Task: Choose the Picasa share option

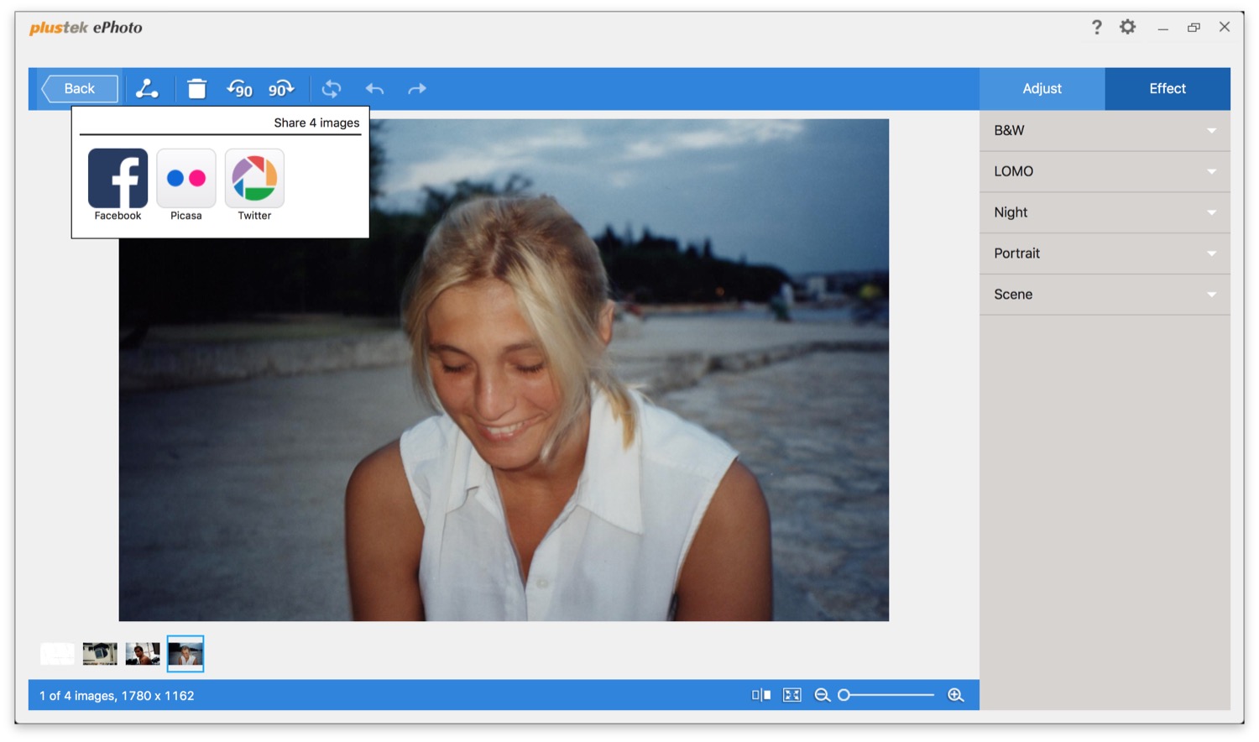Action: [x=186, y=179]
